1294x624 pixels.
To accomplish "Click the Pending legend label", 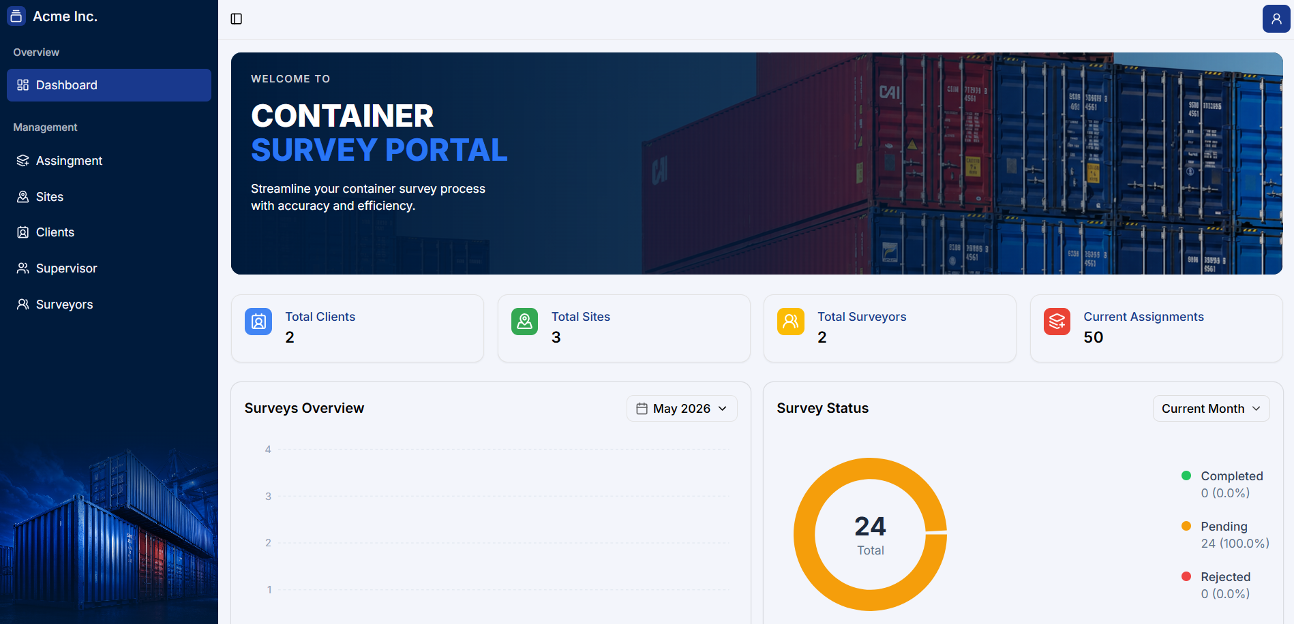I will pyautogui.click(x=1224, y=527).
